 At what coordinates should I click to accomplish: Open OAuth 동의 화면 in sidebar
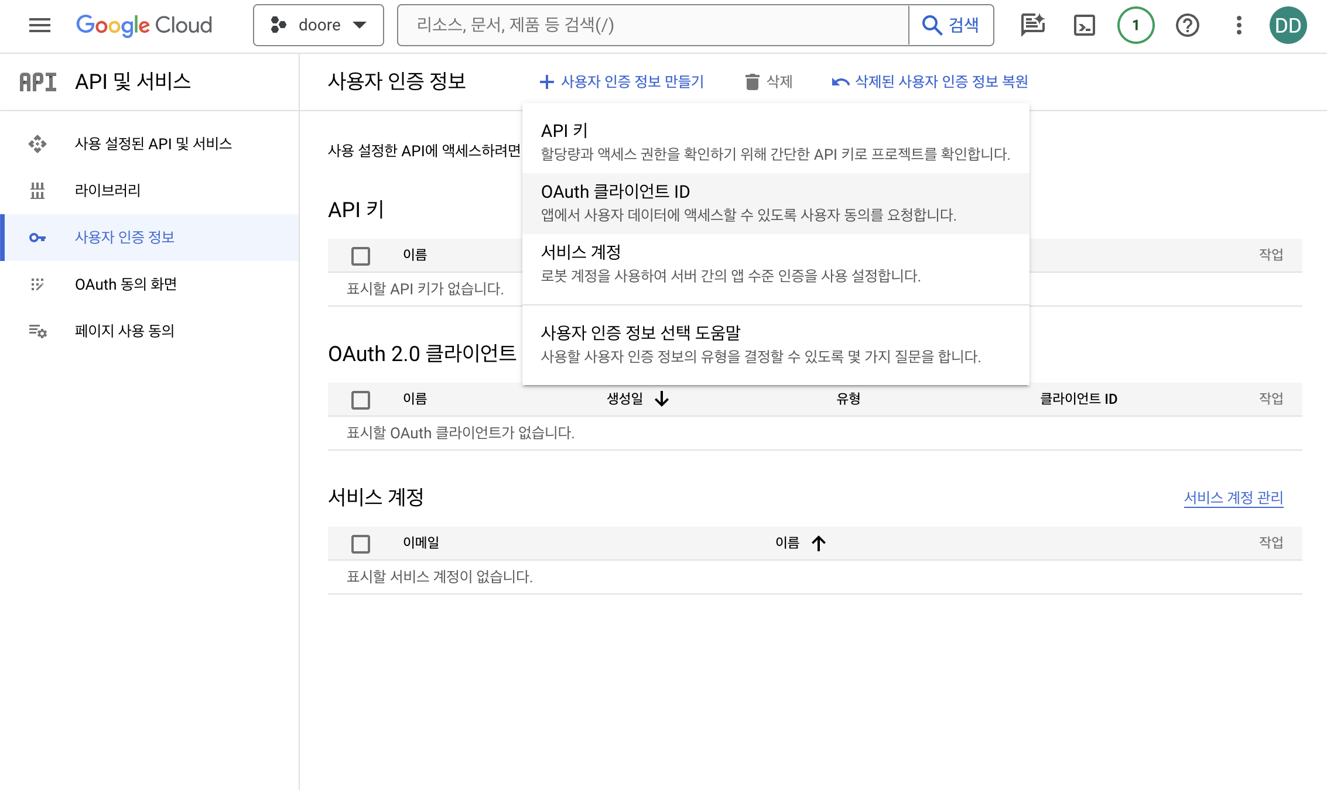[x=126, y=284]
